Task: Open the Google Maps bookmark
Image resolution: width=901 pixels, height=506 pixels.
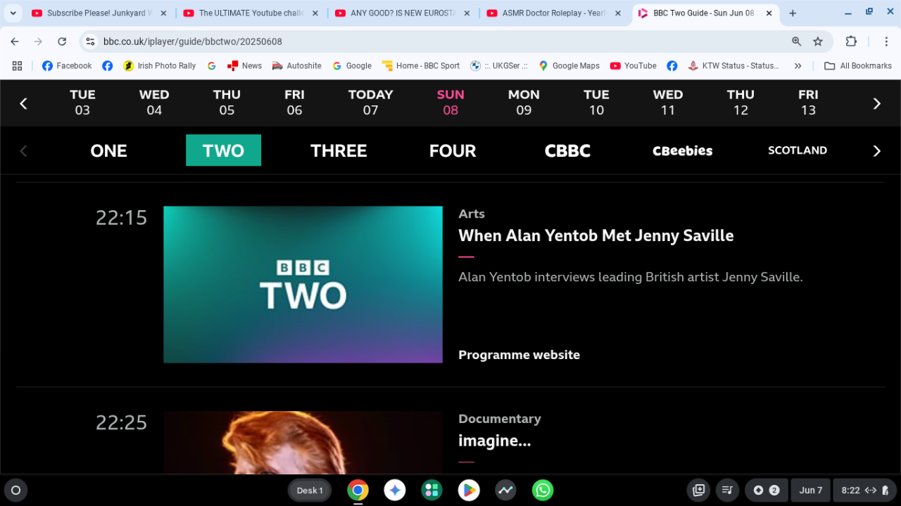Action: [x=569, y=65]
